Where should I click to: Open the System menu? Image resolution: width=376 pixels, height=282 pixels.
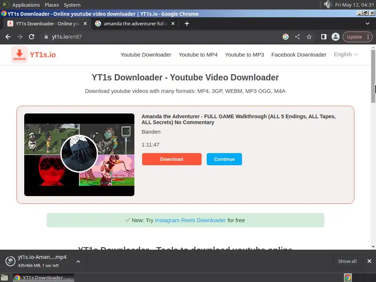72,5
